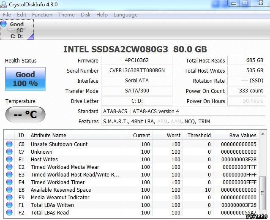The image size is (270, 220).
Task: Open the Function menu
Action: (x=42, y=15)
